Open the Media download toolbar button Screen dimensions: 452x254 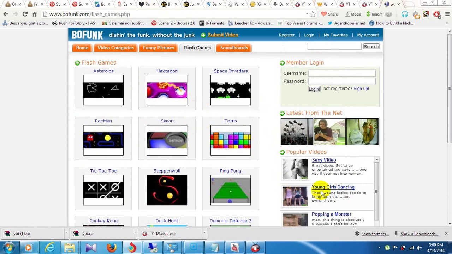[352, 14]
